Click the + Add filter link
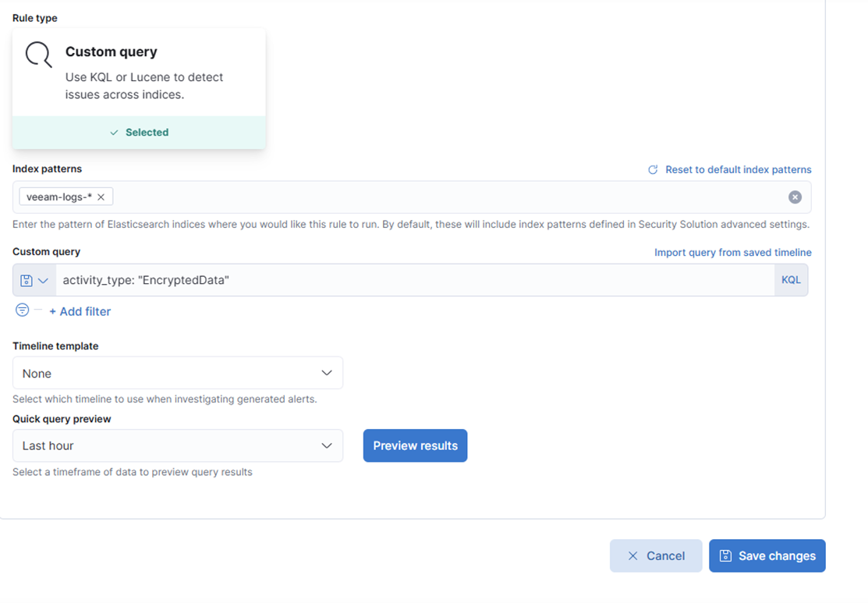The height and width of the screenshot is (603, 868). [x=80, y=311]
